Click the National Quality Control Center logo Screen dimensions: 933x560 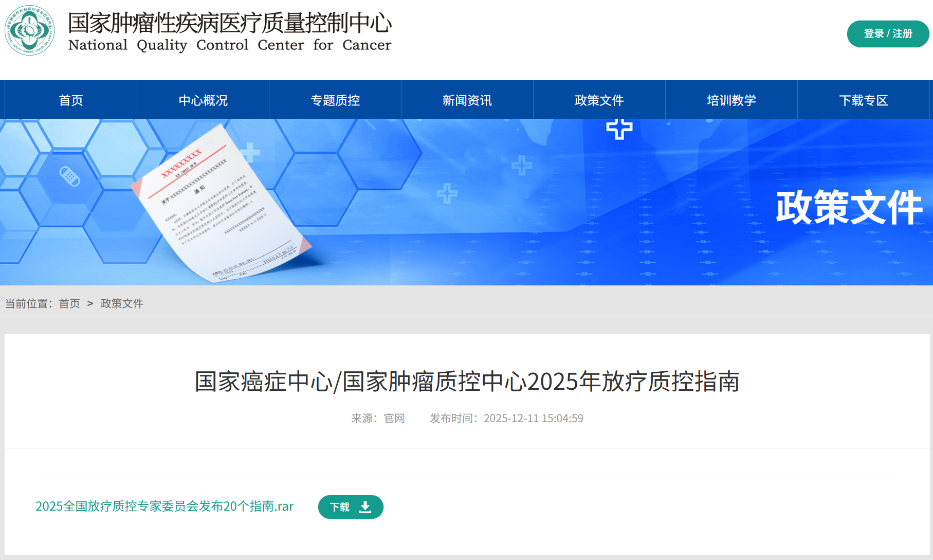(30, 30)
